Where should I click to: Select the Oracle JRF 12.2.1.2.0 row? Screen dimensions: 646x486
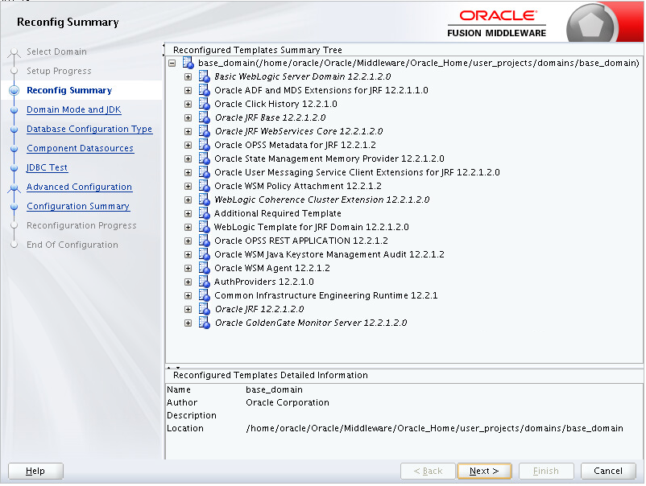(x=259, y=309)
